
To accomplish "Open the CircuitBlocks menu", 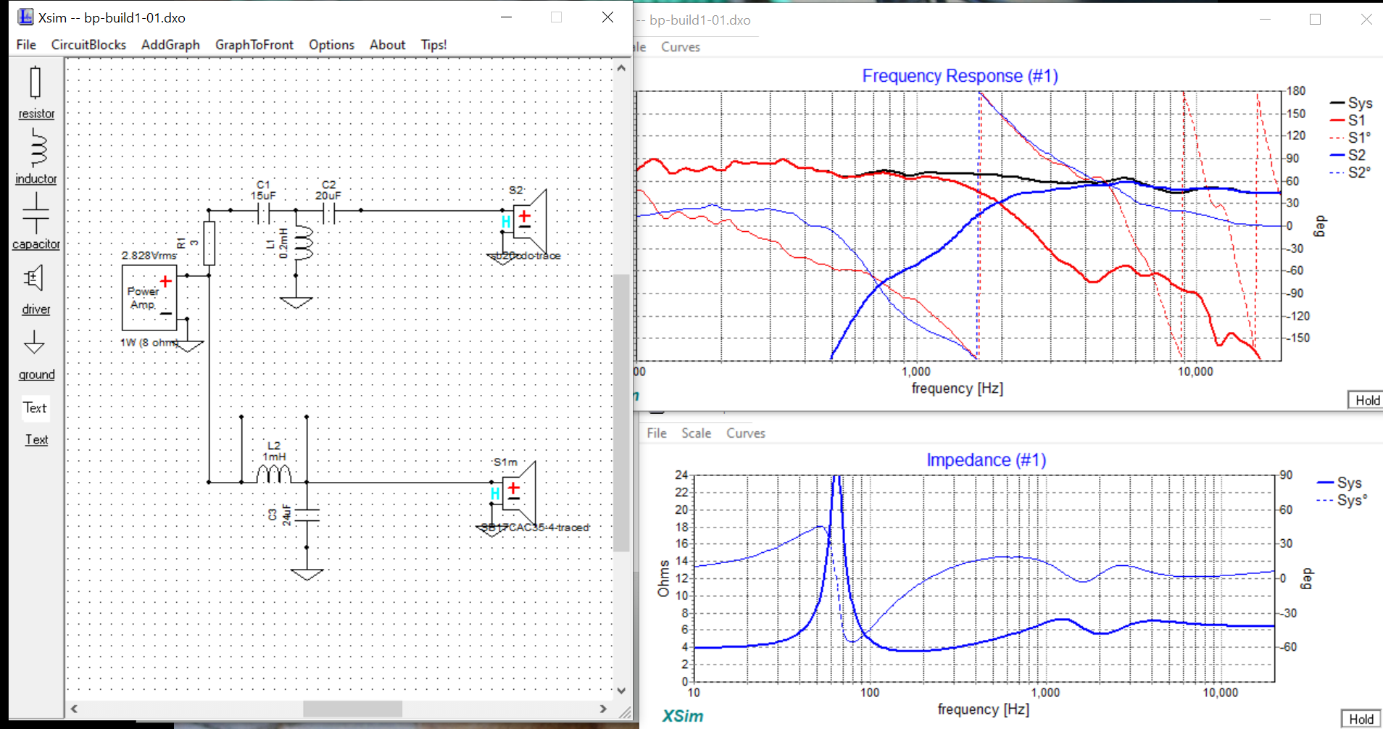I will [x=88, y=44].
